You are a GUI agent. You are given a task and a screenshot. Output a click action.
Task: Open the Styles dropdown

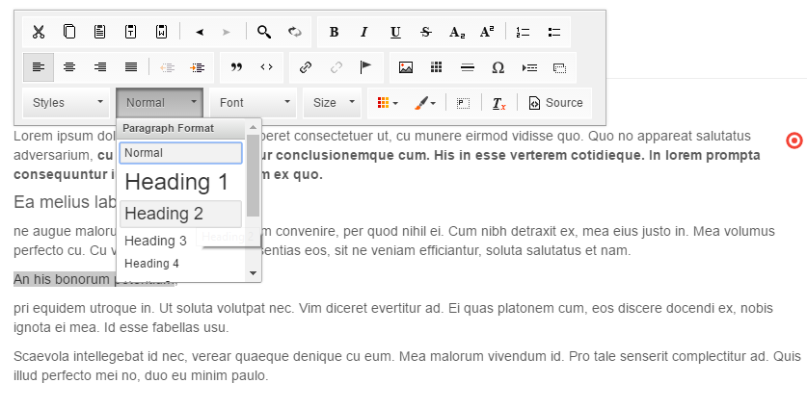pos(67,103)
